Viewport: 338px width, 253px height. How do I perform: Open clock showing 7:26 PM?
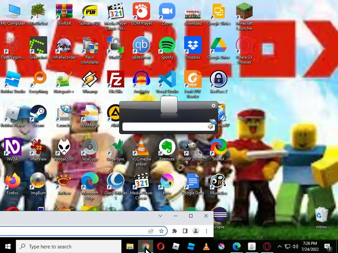tap(310, 246)
